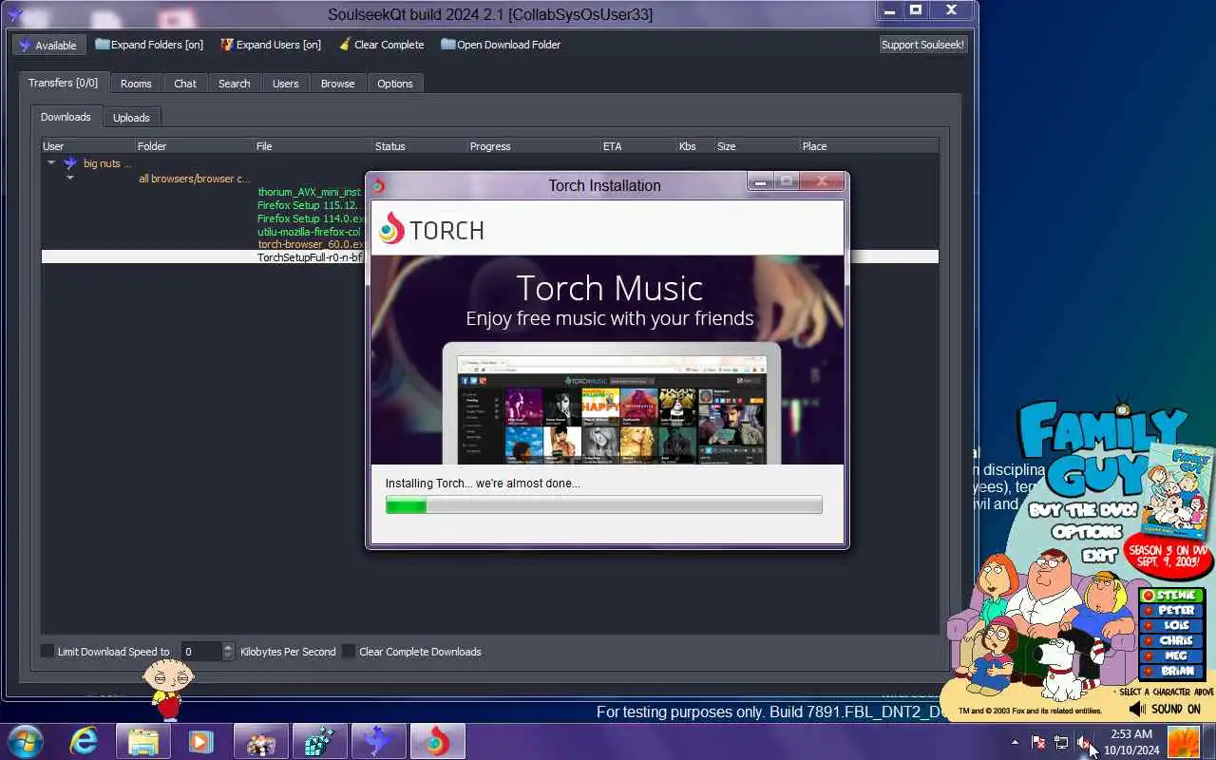
Task: Open the Available status dropdown
Action: coord(48,45)
